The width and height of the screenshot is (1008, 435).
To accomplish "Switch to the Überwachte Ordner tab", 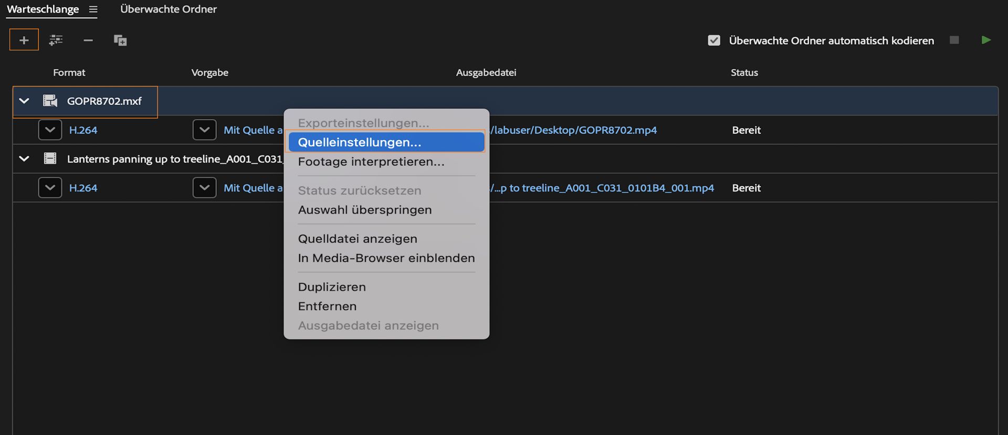I will pyautogui.click(x=168, y=9).
